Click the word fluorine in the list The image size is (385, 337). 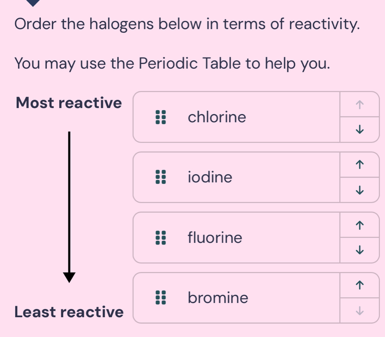coord(215,238)
